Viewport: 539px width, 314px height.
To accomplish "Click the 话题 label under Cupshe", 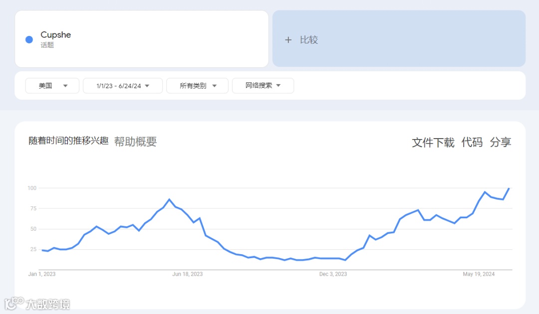I will coord(47,45).
